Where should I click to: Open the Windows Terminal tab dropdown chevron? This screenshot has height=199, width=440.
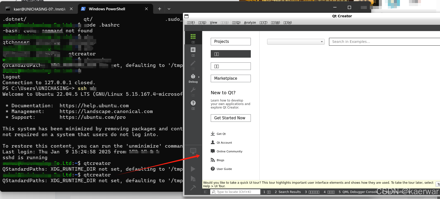tap(169, 9)
